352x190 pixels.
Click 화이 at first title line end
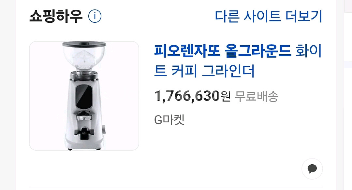click(x=309, y=51)
